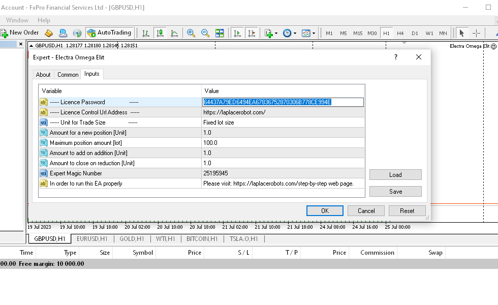This screenshot has width=498, height=305.
Task: Tile chart windows with grid icon
Action: [220, 33]
